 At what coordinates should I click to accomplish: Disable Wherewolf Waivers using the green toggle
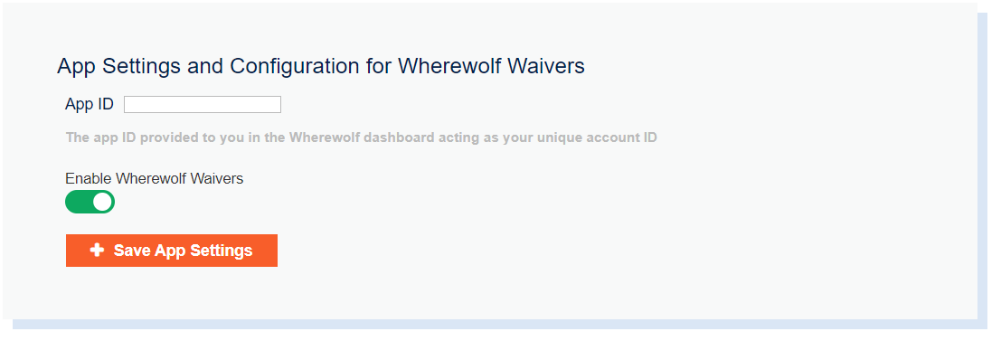pyautogui.click(x=90, y=202)
